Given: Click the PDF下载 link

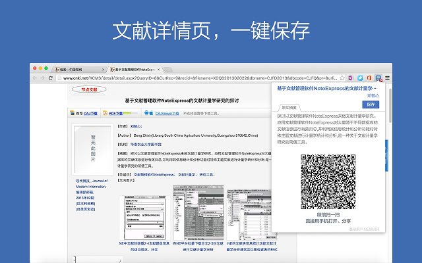Looking at the screenshot, I should tap(116, 113).
